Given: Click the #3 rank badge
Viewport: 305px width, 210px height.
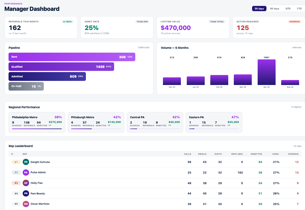Looking at the screenshot, I should pyautogui.click(x=16, y=183).
